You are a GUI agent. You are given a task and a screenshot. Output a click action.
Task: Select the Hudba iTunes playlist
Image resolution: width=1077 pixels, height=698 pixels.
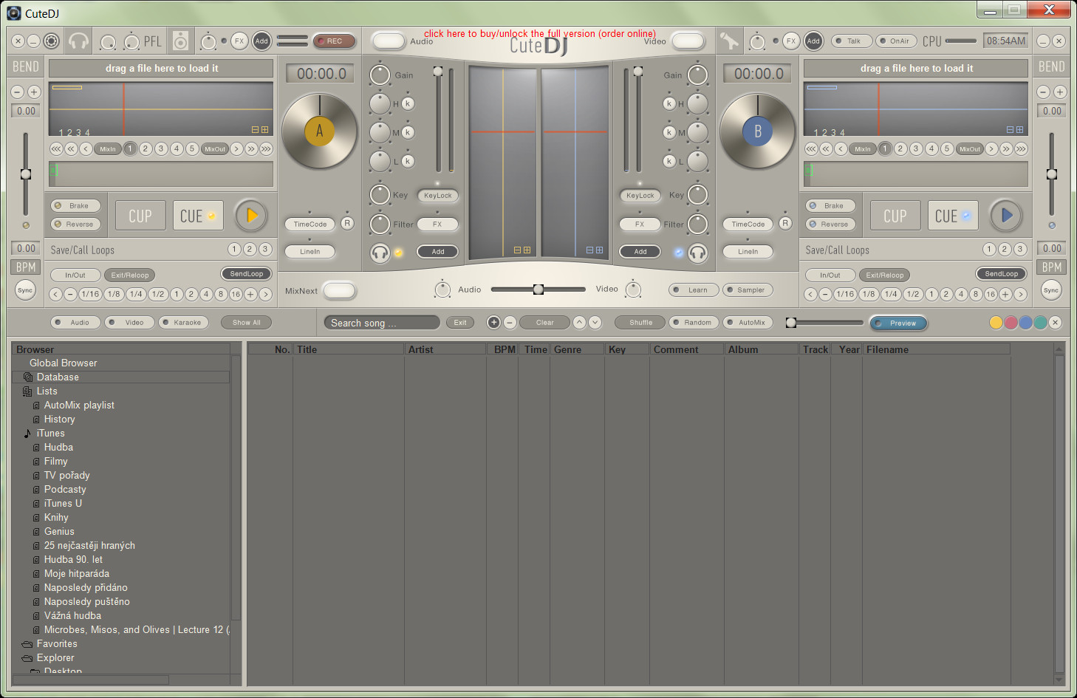[x=58, y=448]
